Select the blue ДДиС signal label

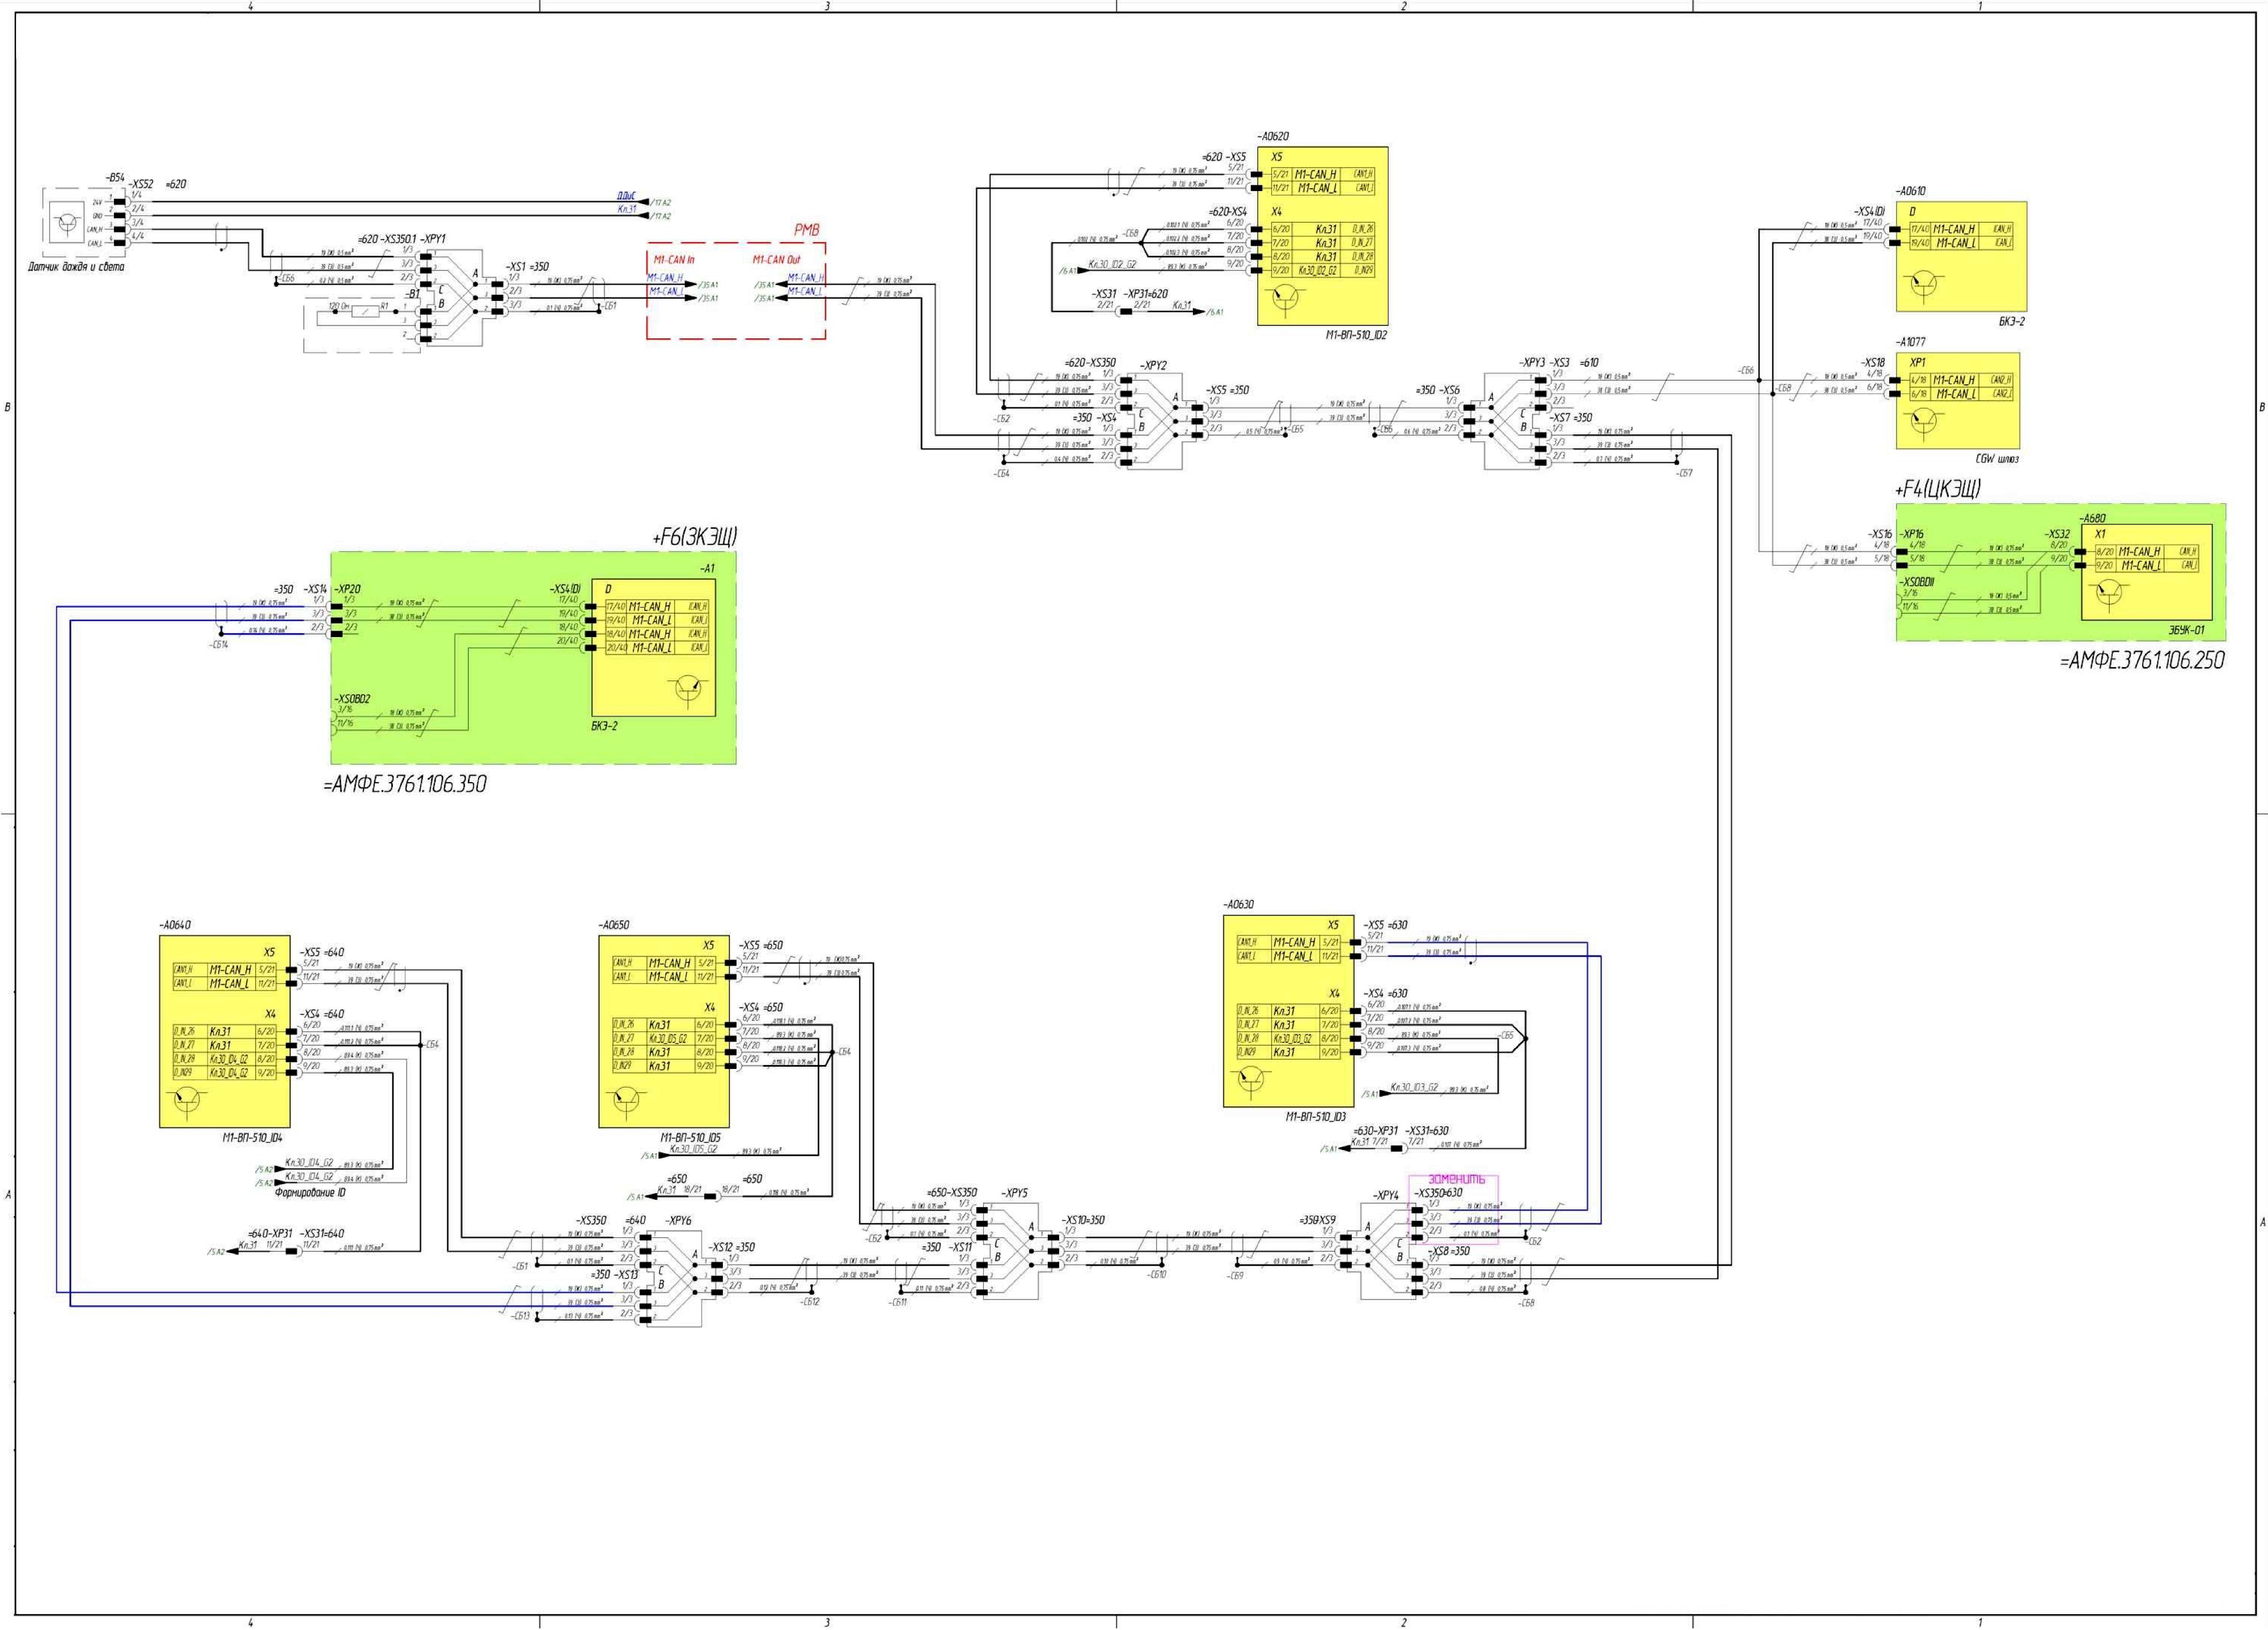pyautogui.click(x=627, y=196)
